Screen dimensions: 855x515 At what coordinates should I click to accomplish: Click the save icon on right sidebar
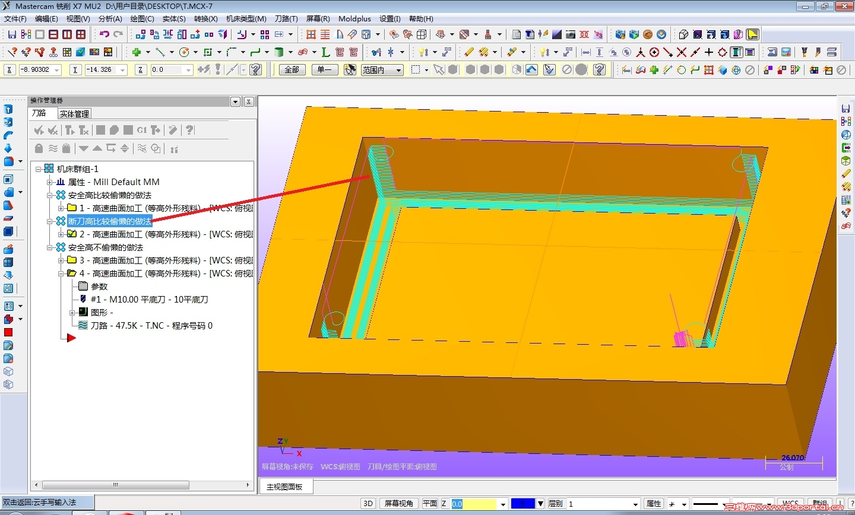coord(846,109)
